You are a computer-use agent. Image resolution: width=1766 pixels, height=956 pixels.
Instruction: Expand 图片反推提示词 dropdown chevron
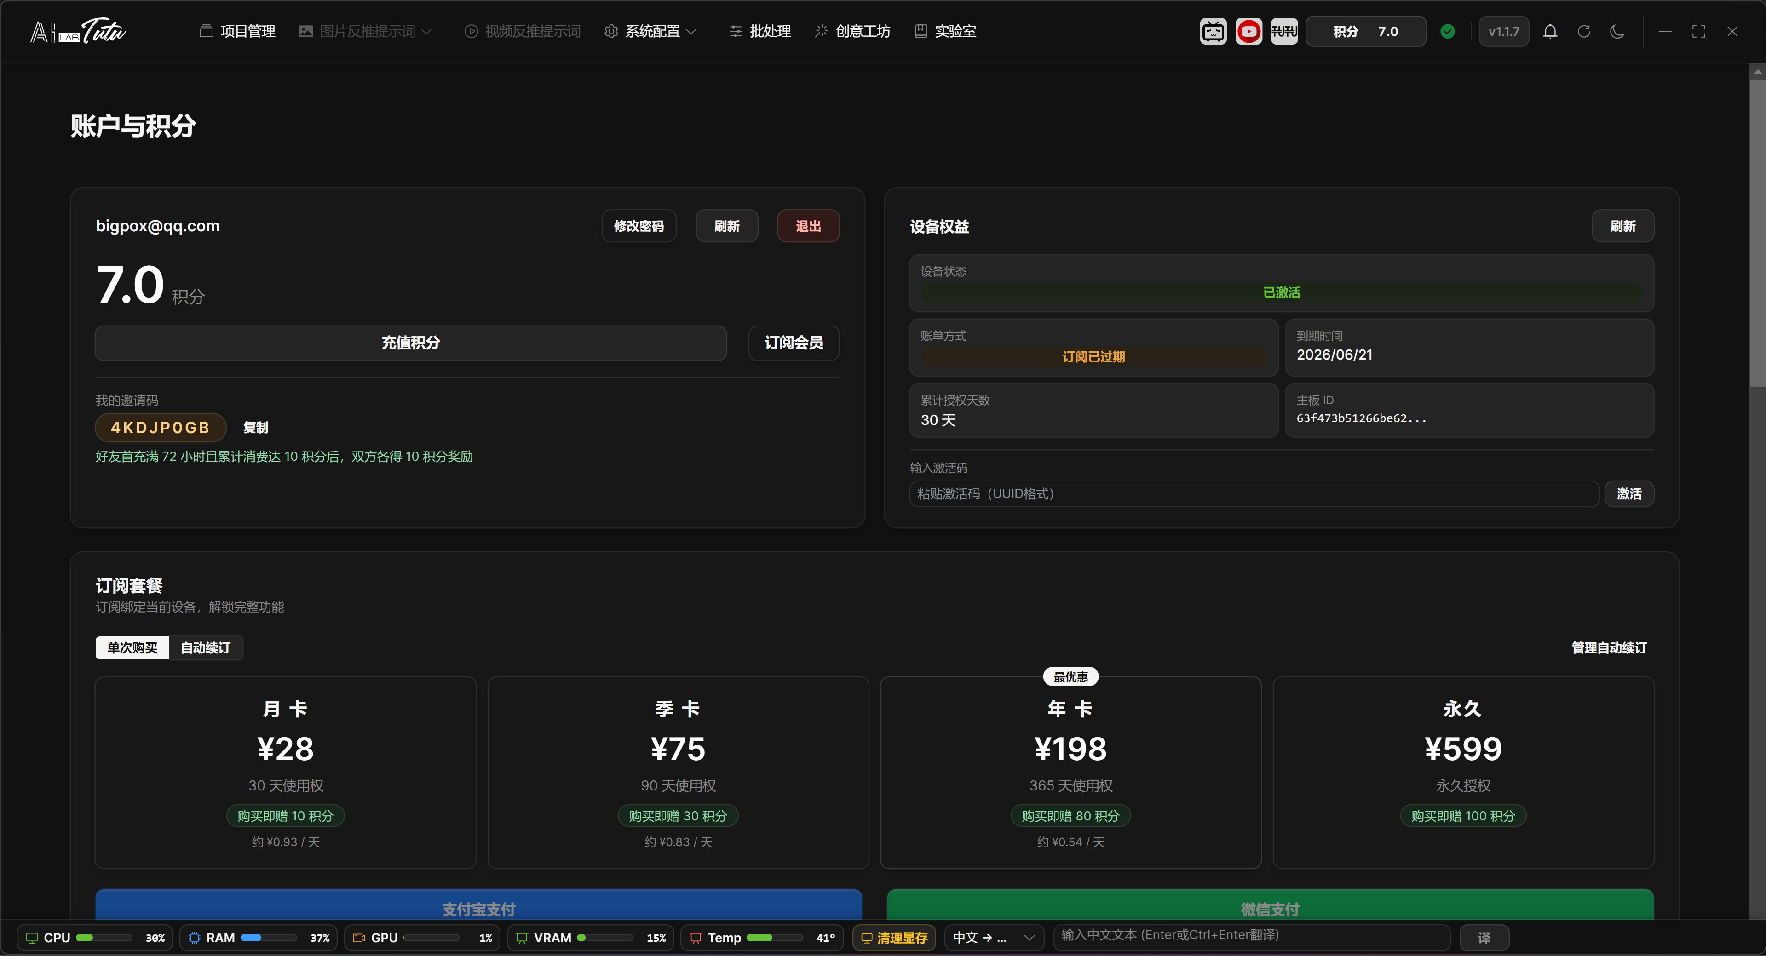point(426,32)
